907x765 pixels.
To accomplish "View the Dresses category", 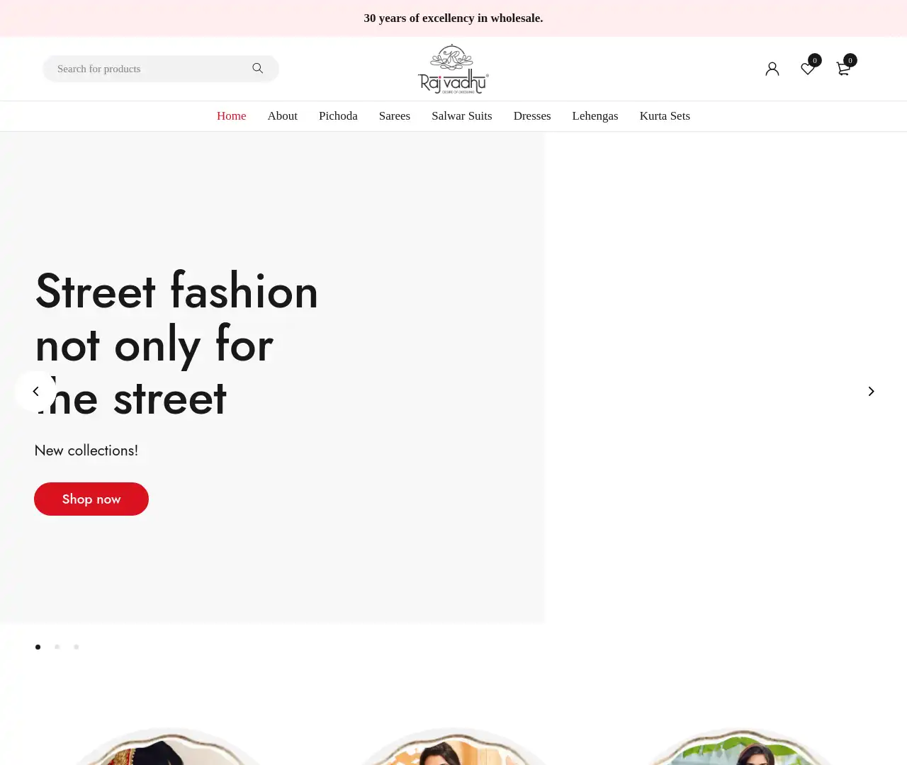I will (531, 116).
